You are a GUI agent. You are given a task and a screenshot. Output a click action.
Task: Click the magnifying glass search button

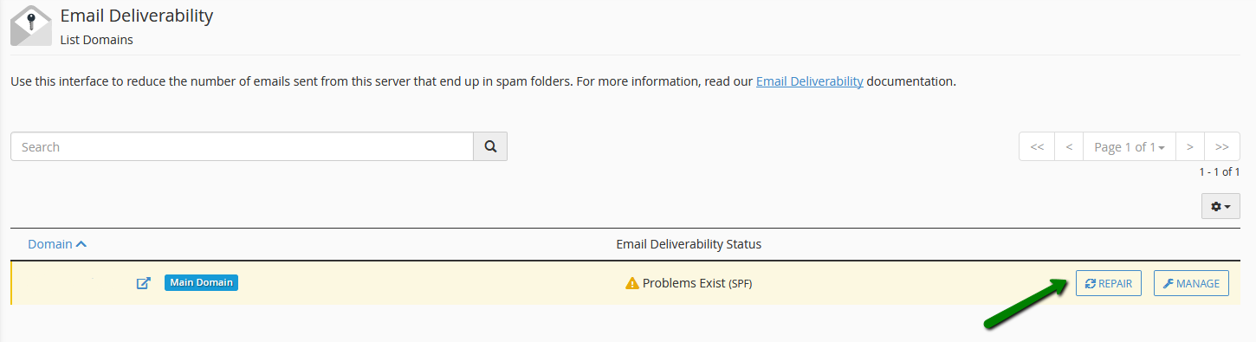490,146
